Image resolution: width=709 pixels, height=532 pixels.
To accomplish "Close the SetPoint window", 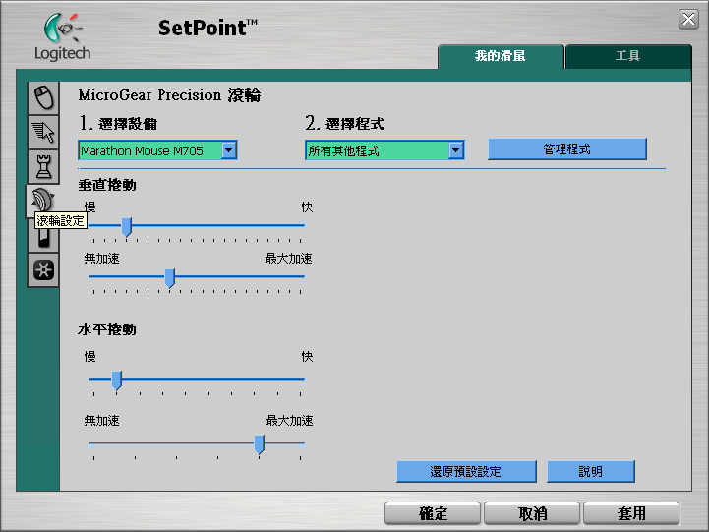I will [x=688, y=19].
